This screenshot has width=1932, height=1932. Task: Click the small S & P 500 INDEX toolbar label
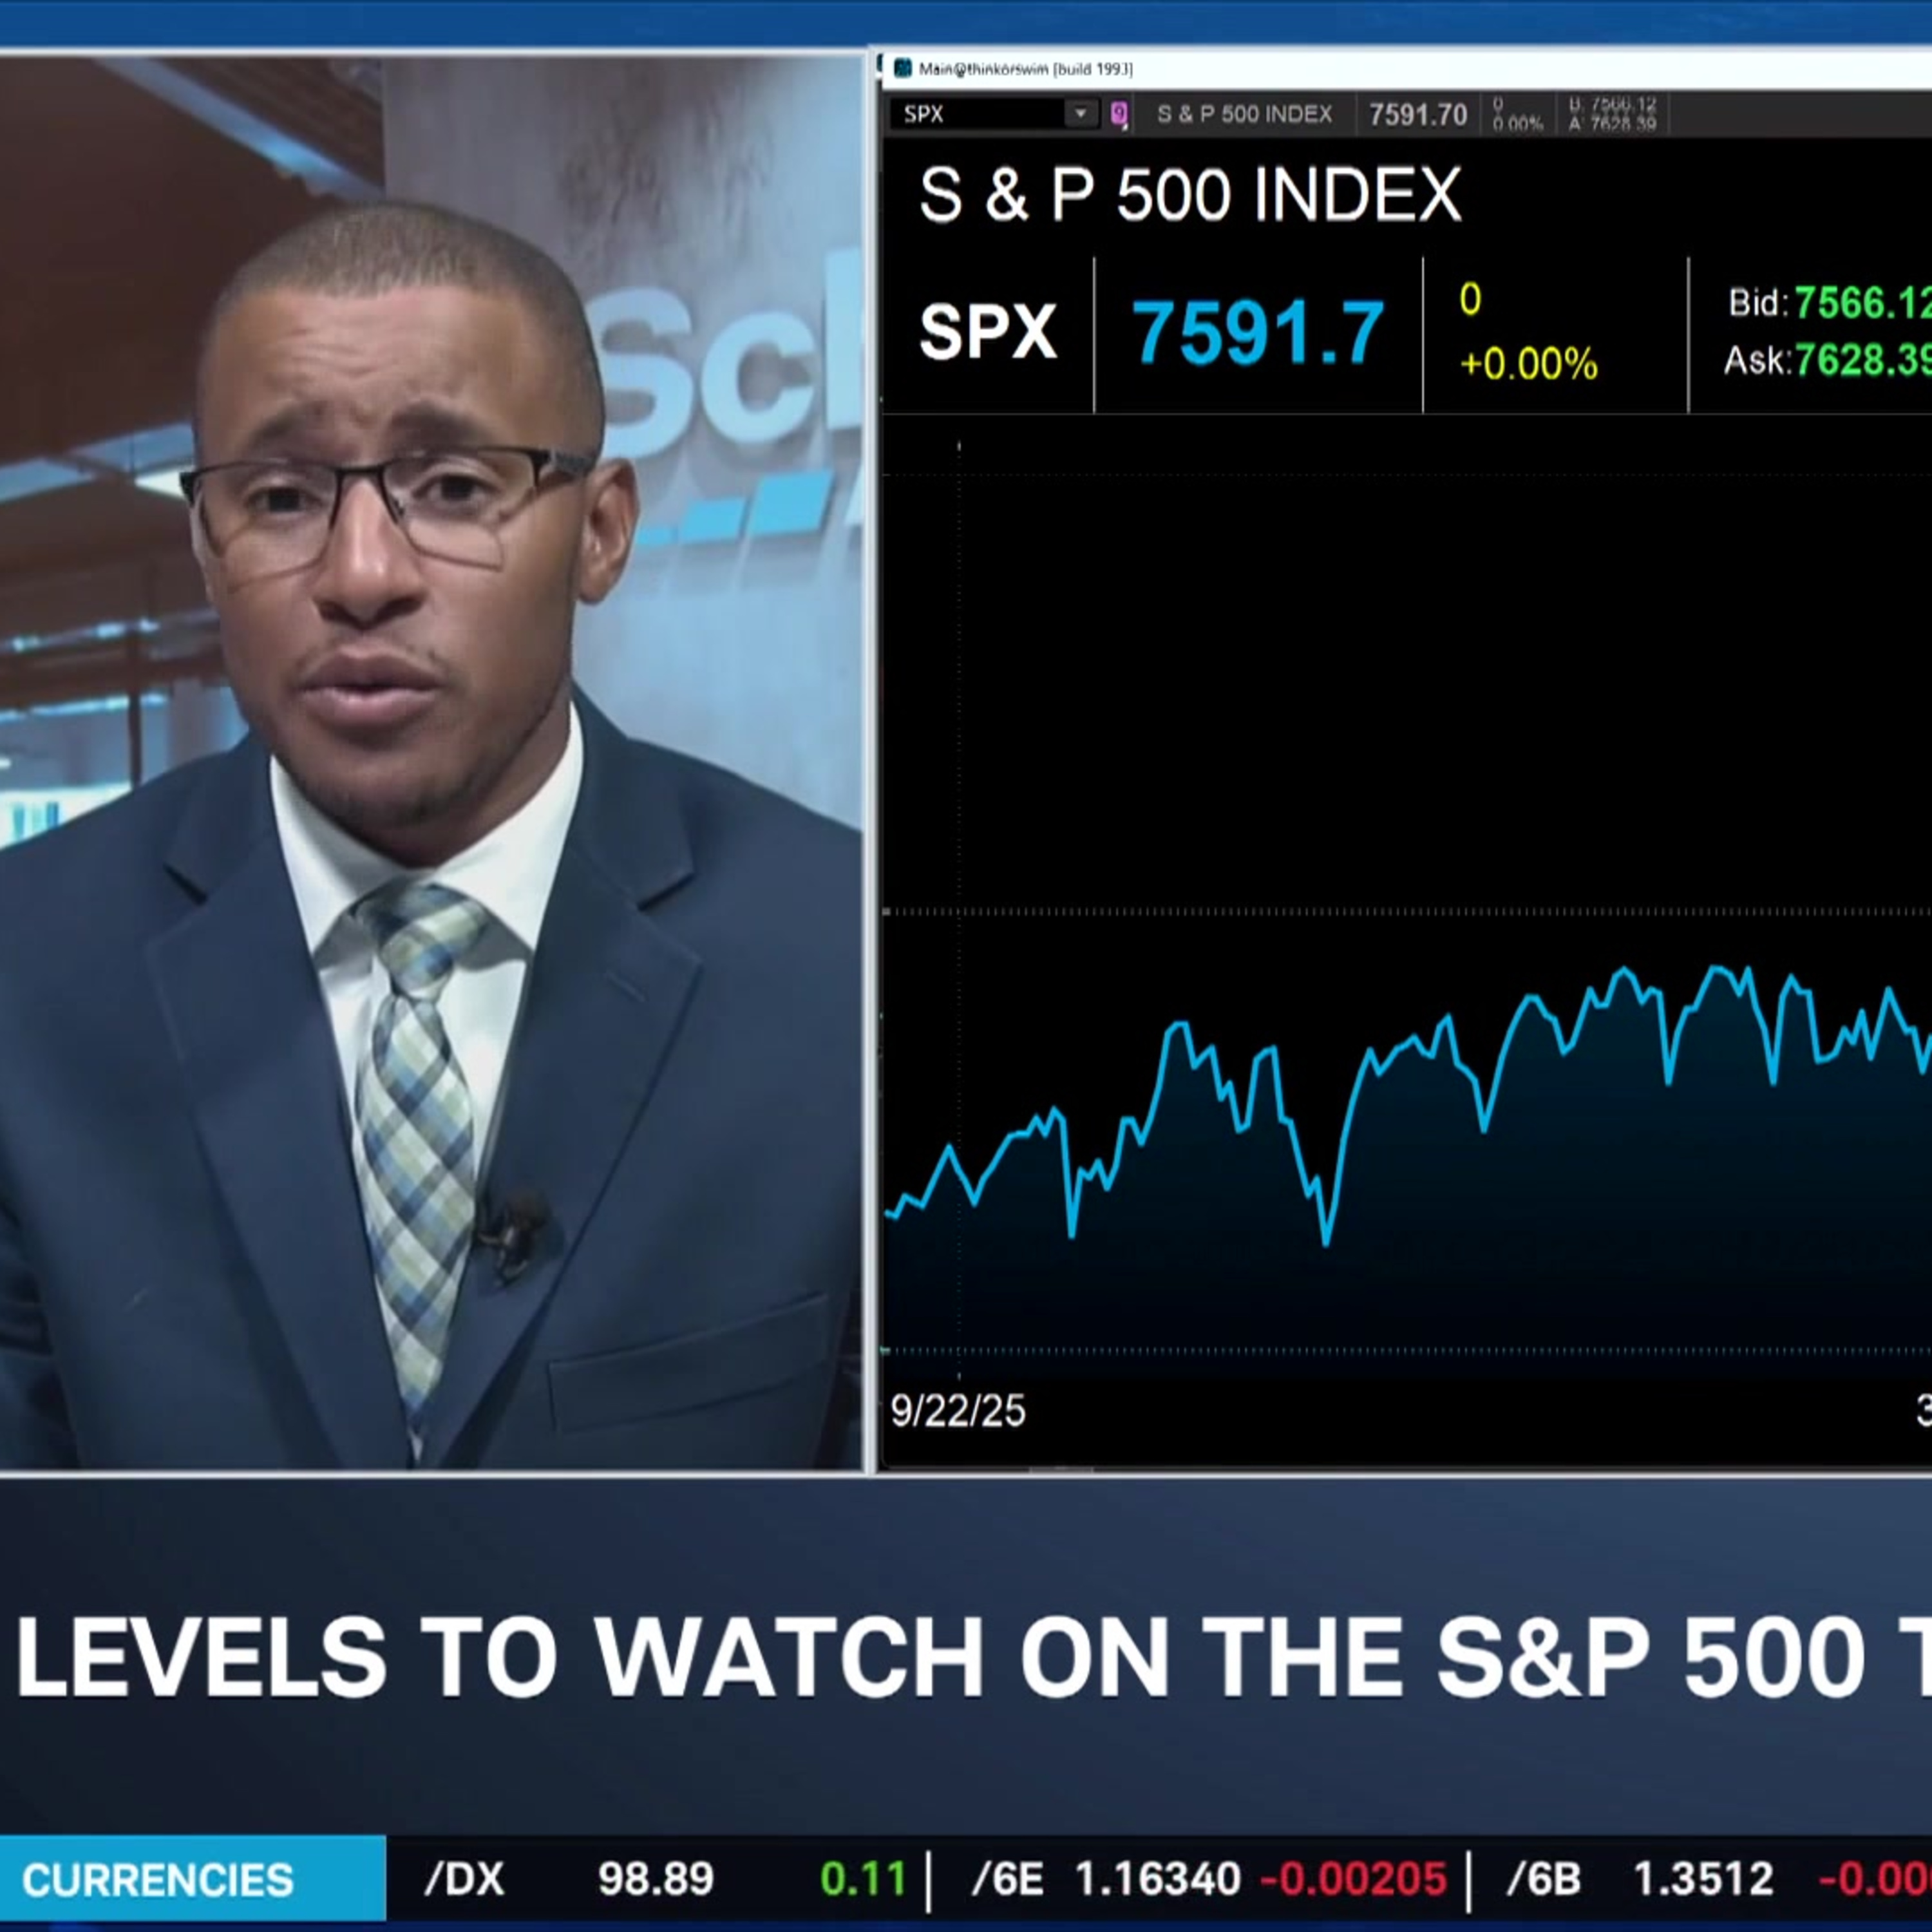pos(1244,114)
